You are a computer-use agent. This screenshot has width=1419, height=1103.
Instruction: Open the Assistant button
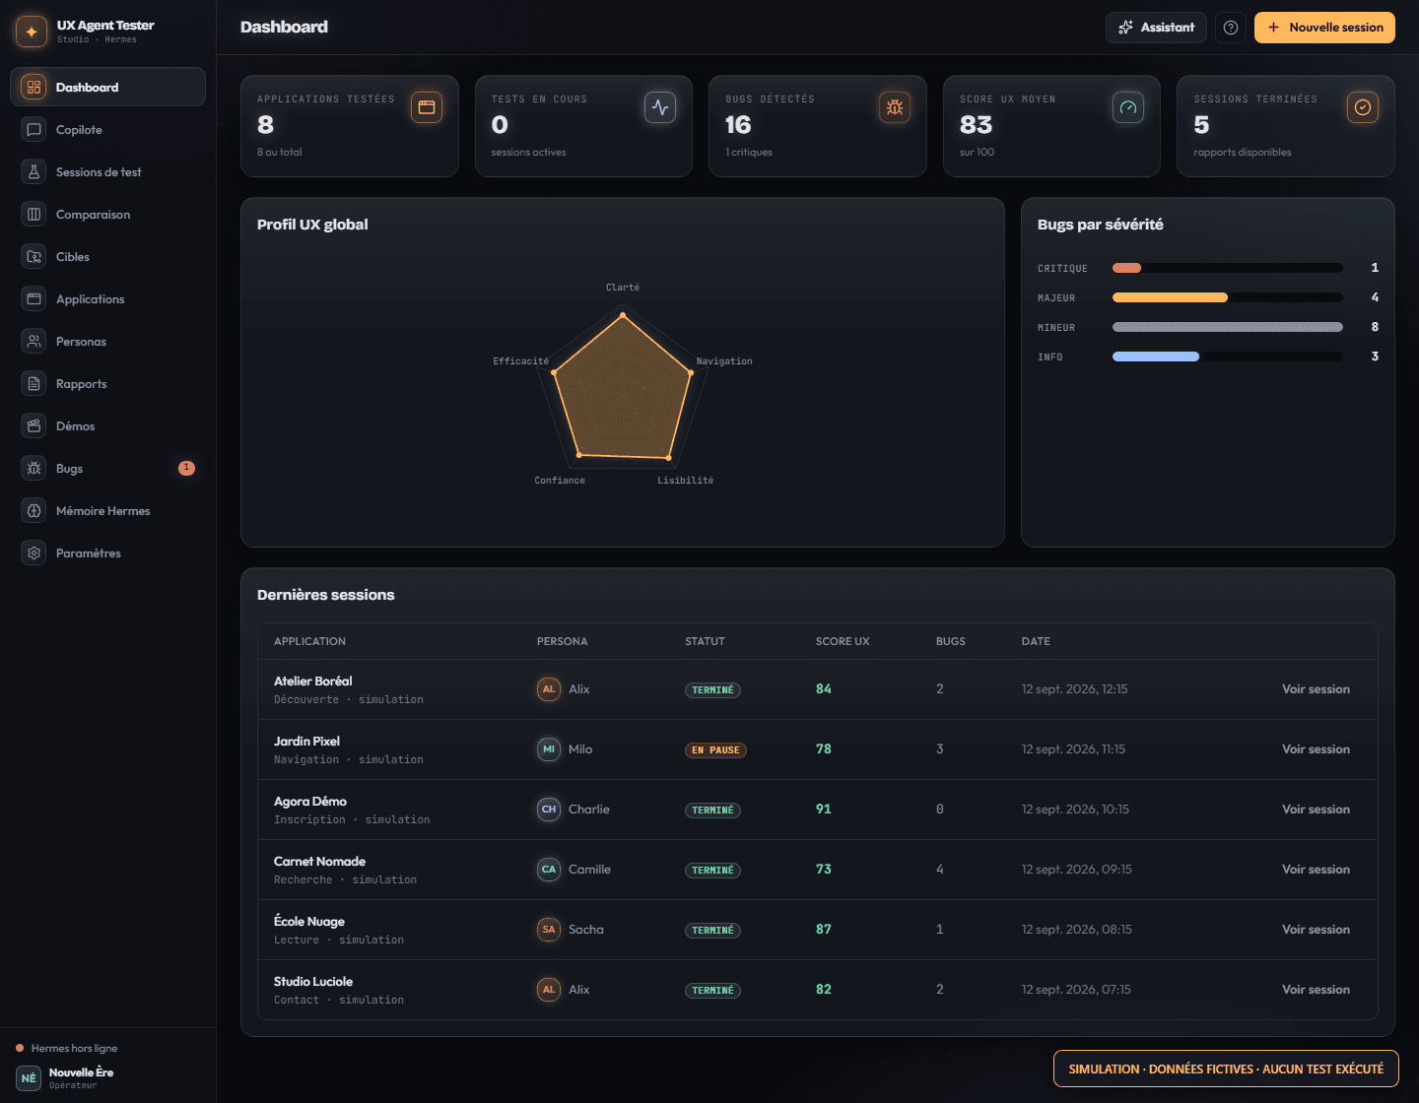coord(1156,28)
